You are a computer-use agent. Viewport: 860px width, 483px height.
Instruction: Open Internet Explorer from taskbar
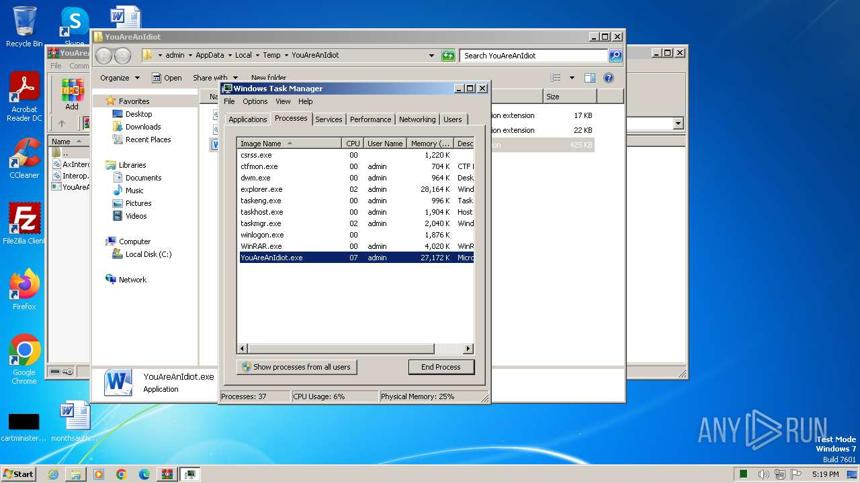pos(53,474)
